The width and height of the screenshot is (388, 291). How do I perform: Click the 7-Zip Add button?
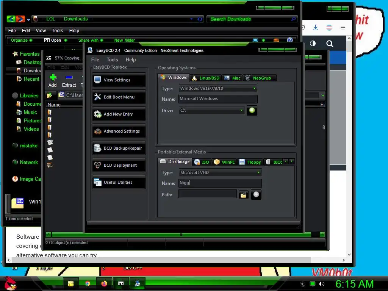click(x=52, y=81)
